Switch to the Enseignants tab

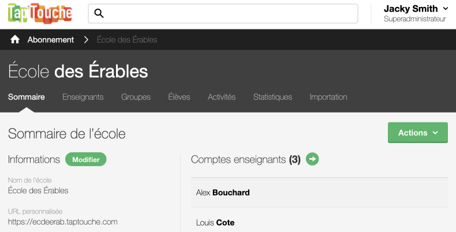(83, 97)
